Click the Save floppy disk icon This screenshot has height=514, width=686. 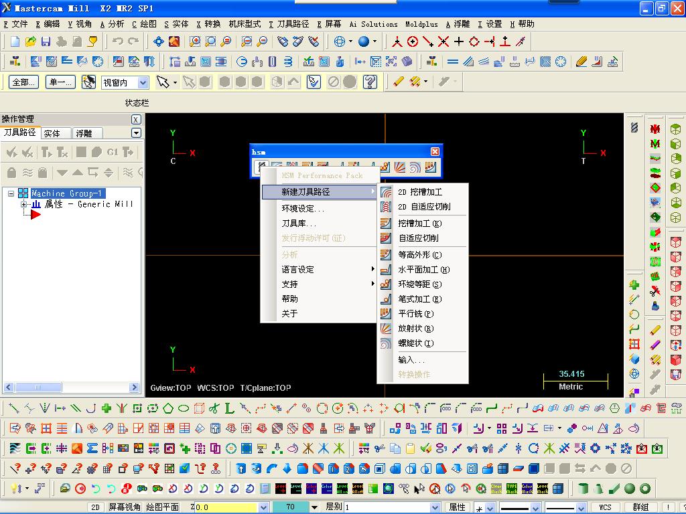[x=46, y=41]
